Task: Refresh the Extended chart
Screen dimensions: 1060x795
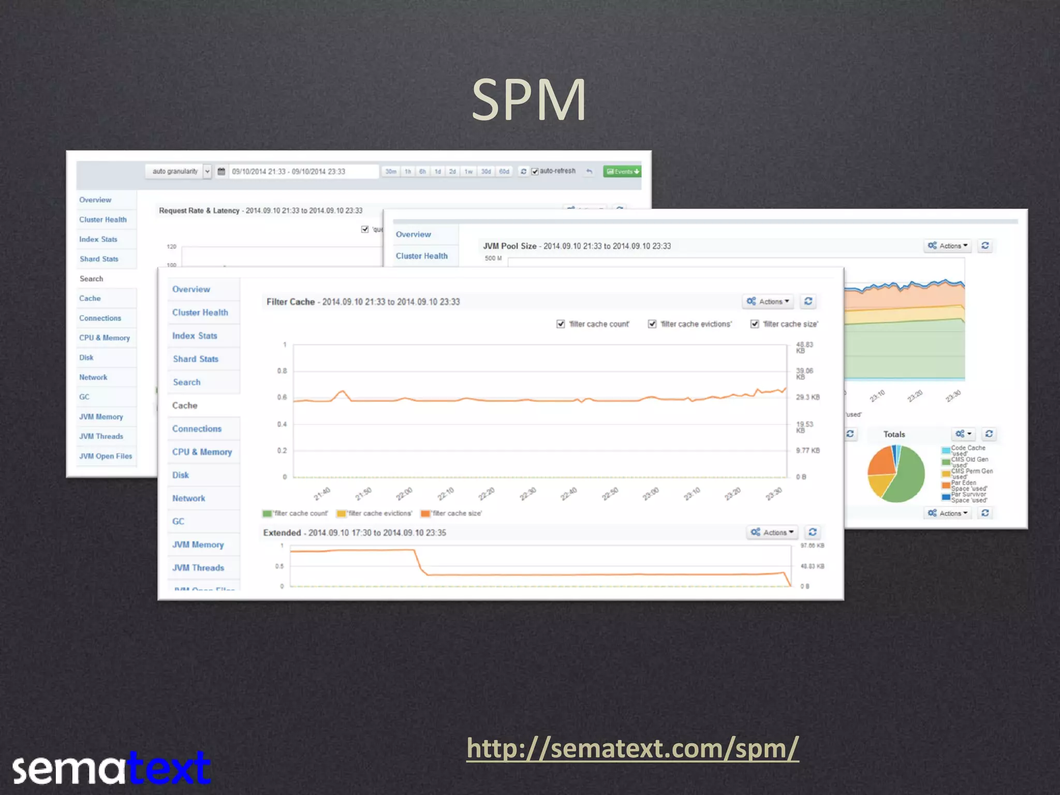Action: 813,532
